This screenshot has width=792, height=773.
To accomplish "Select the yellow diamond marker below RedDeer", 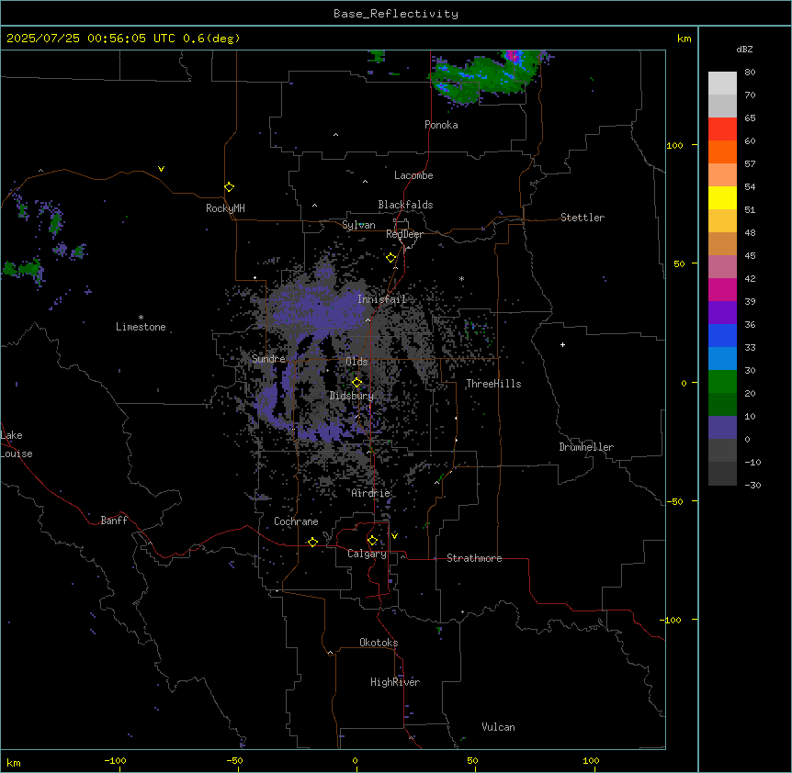I will [x=391, y=258].
